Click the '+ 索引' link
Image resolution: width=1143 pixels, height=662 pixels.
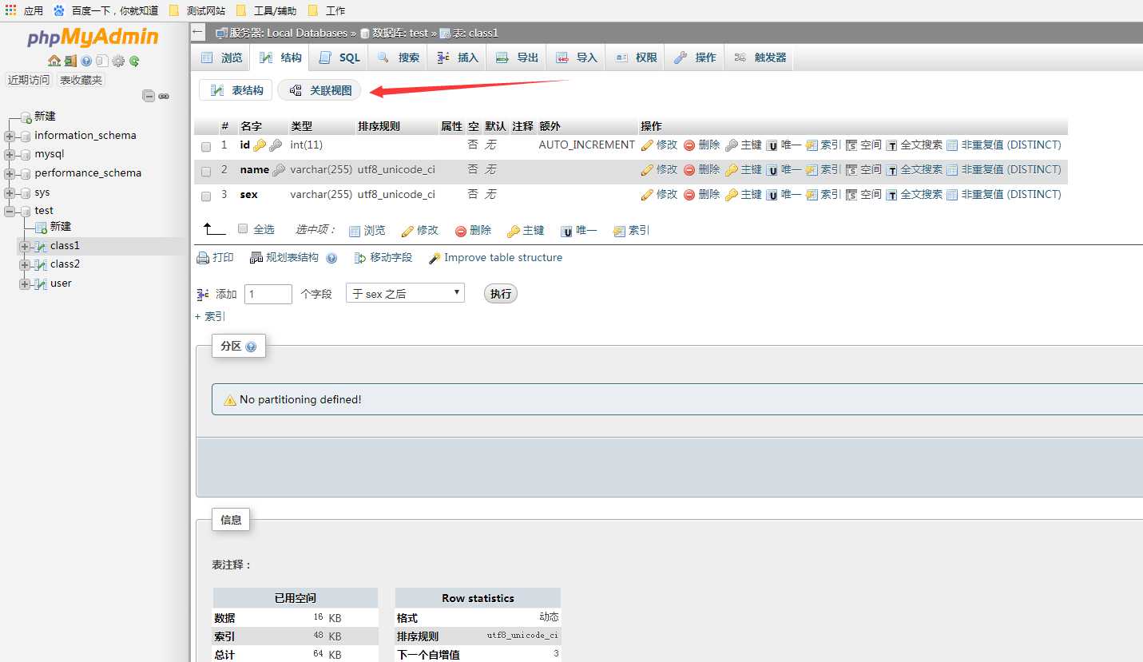click(210, 317)
